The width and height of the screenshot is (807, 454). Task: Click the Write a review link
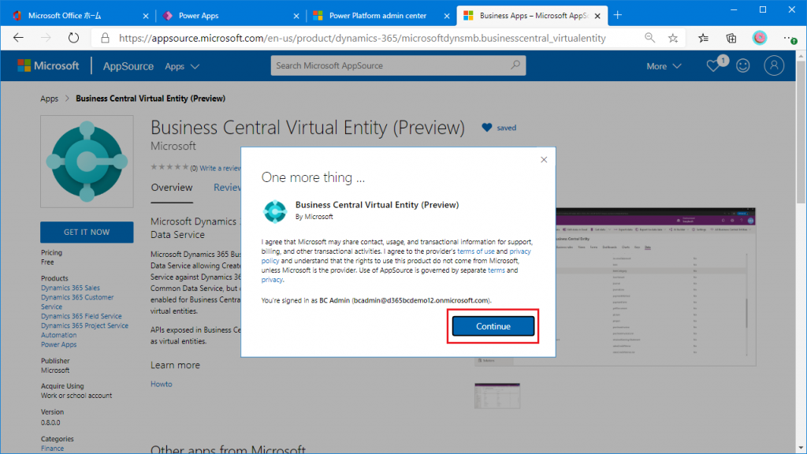tap(220, 168)
